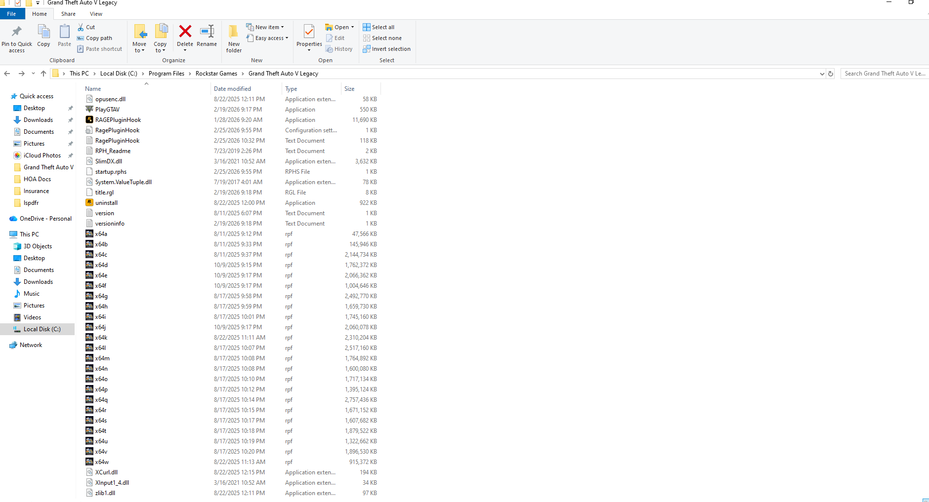The width and height of the screenshot is (929, 502).
Task: Select the title.rgl file
Action: tap(99, 193)
